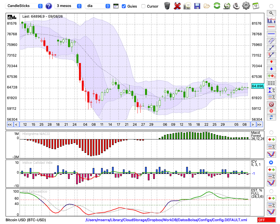The width and height of the screenshot is (280, 224).
Task: Select the radio button beside MACD panel
Action: click(271, 132)
